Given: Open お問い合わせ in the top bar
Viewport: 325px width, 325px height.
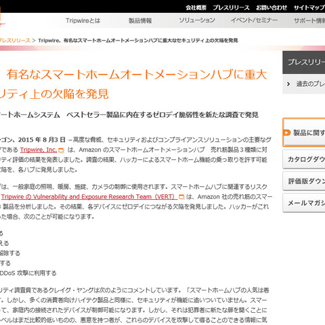Looking at the screenshot, I should pyautogui.click(x=272, y=7).
